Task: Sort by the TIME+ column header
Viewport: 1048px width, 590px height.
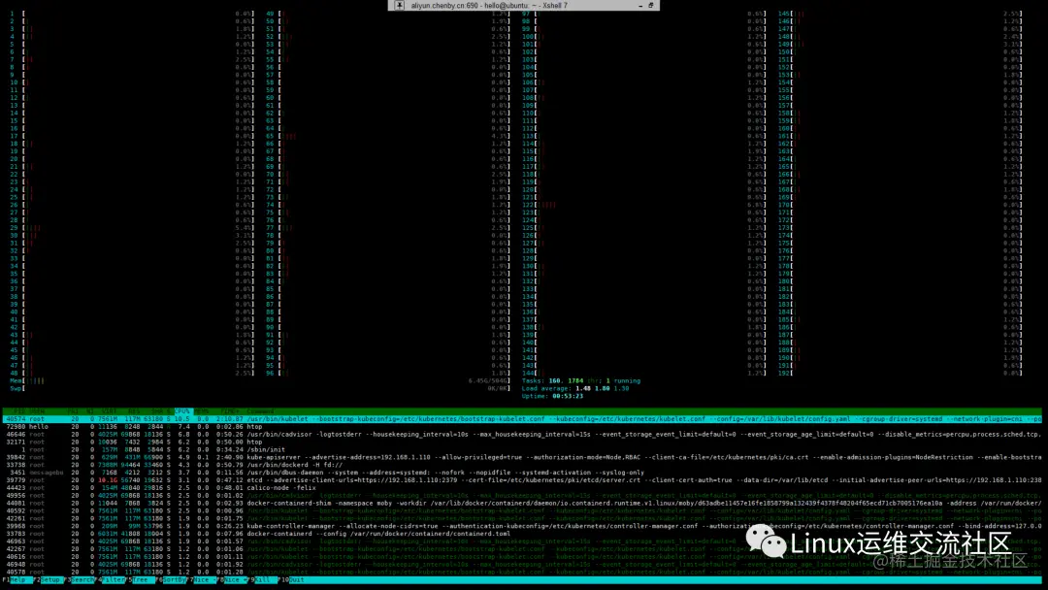Action: coord(229,411)
